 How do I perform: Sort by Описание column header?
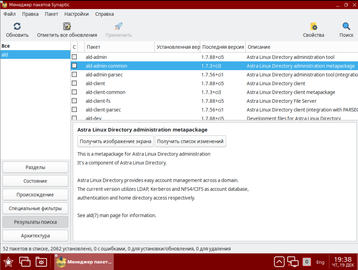coord(302,47)
